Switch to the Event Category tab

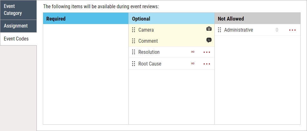[18, 10]
